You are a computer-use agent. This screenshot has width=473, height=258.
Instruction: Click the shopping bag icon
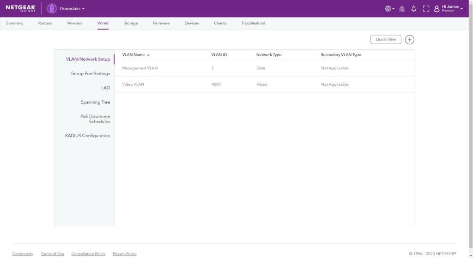coord(402,9)
